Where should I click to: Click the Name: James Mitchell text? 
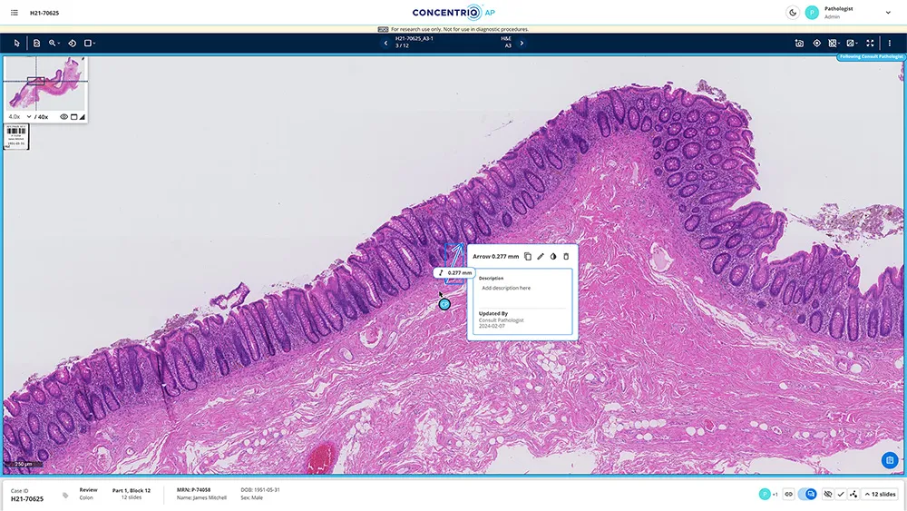pyautogui.click(x=201, y=497)
